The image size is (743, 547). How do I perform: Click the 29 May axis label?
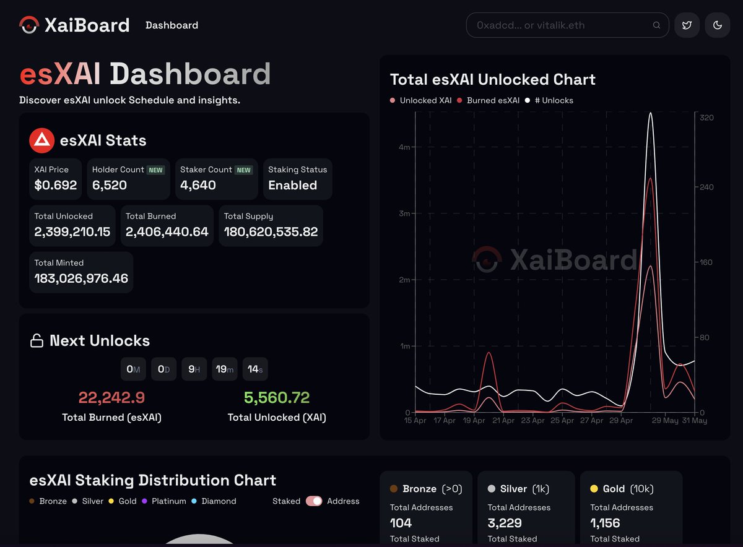(x=665, y=421)
